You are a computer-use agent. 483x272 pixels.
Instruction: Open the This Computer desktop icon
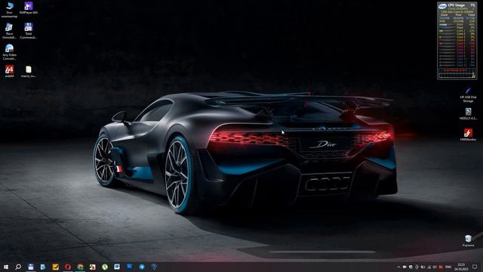(x=10, y=10)
